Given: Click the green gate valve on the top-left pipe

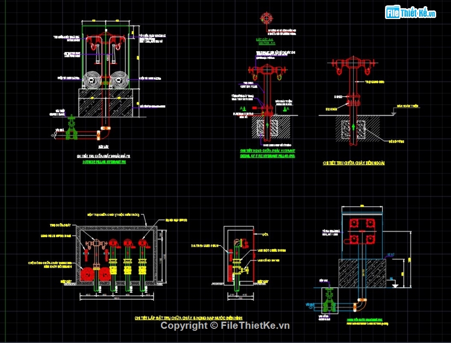Looking at the screenshot, I should click(x=71, y=129).
